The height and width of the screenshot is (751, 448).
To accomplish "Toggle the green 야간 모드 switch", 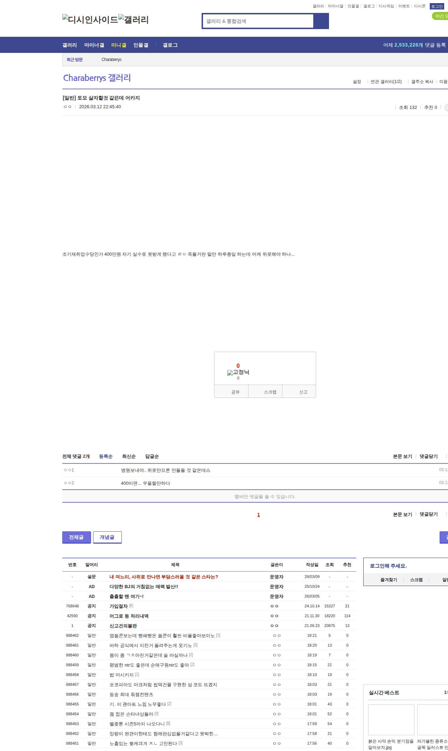I will 440,16.
